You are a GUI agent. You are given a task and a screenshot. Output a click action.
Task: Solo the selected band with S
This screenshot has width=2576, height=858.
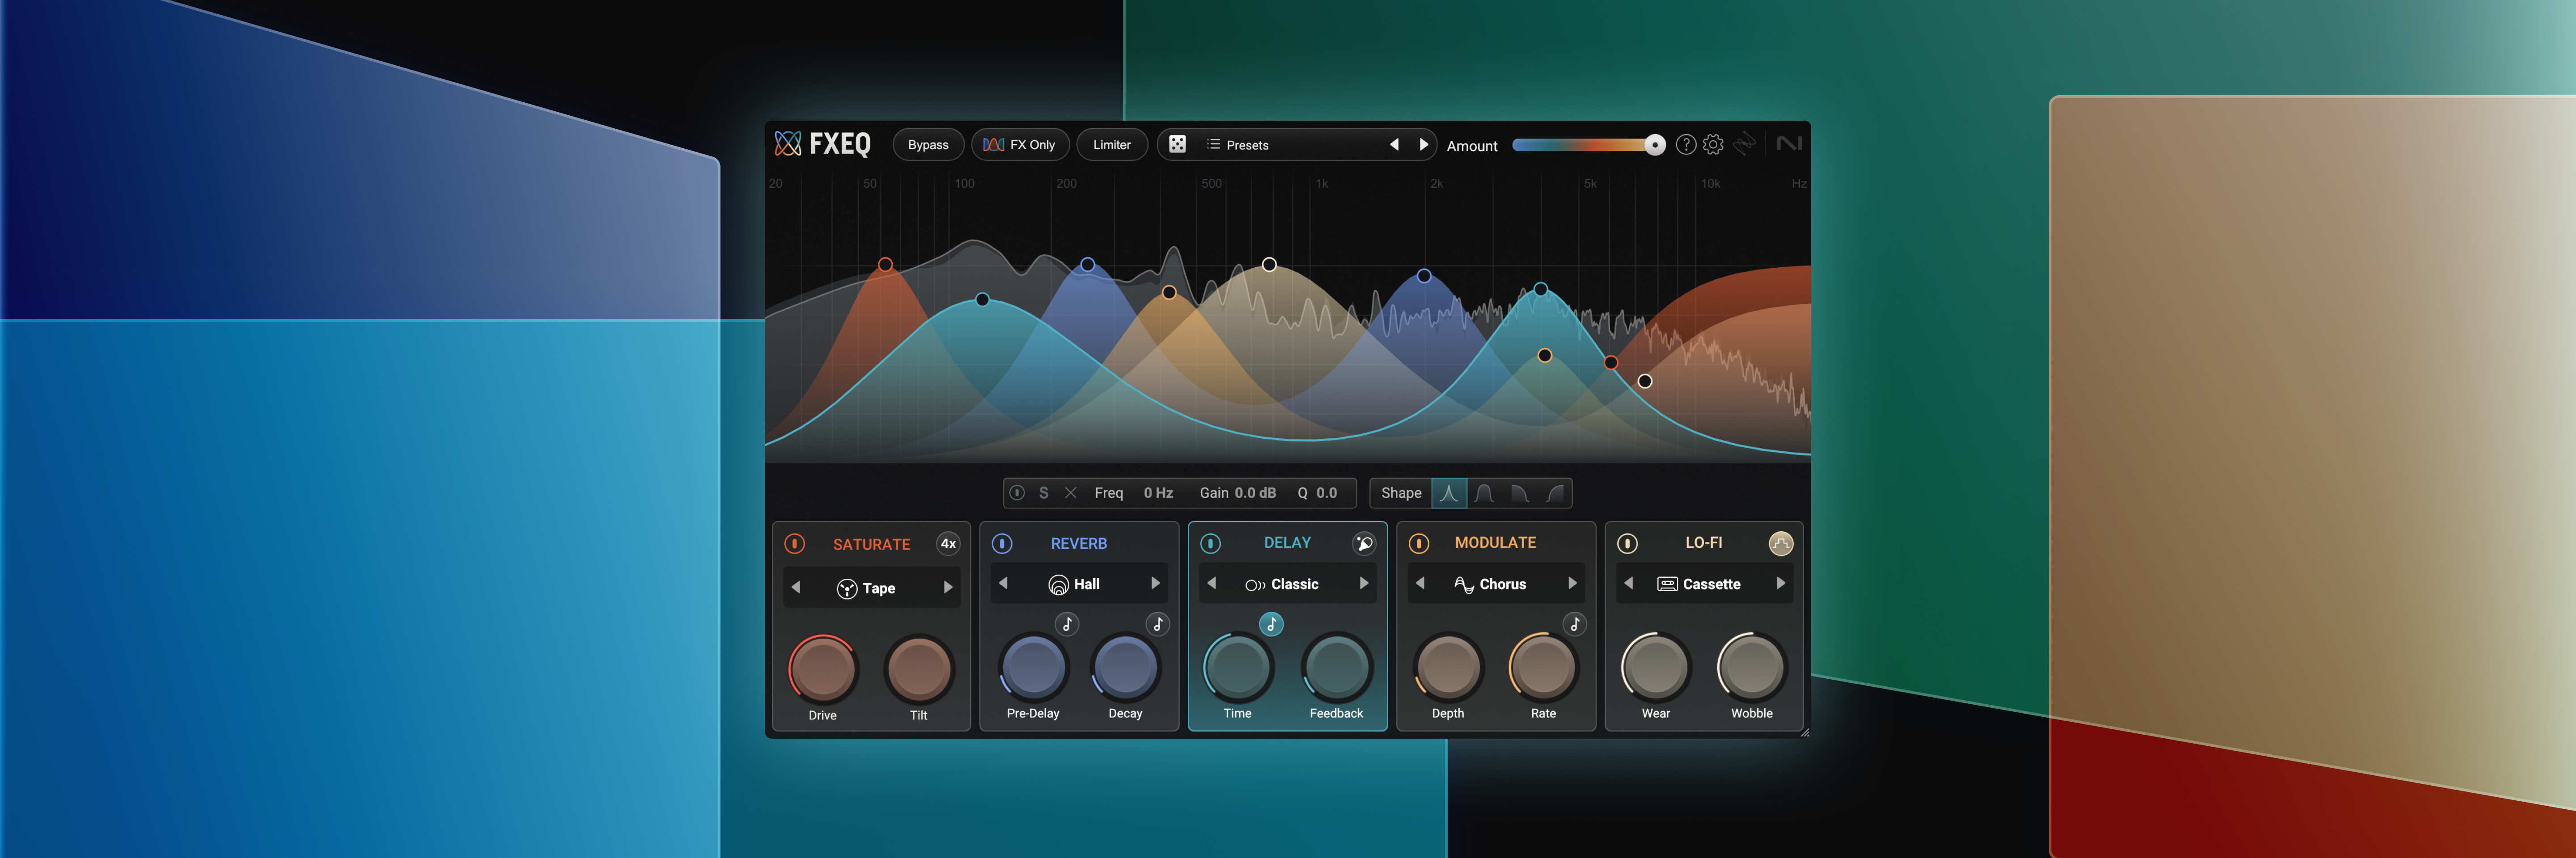point(1044,492)
